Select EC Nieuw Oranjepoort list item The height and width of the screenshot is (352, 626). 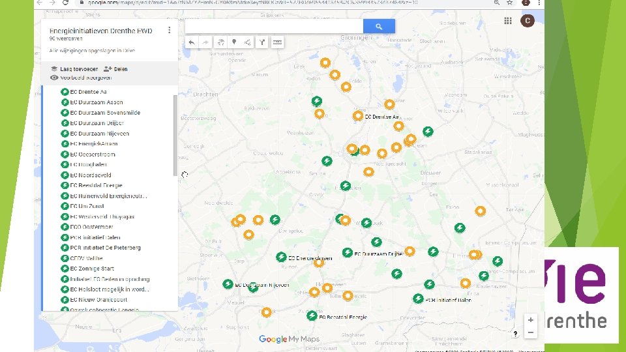click(98, 300)
